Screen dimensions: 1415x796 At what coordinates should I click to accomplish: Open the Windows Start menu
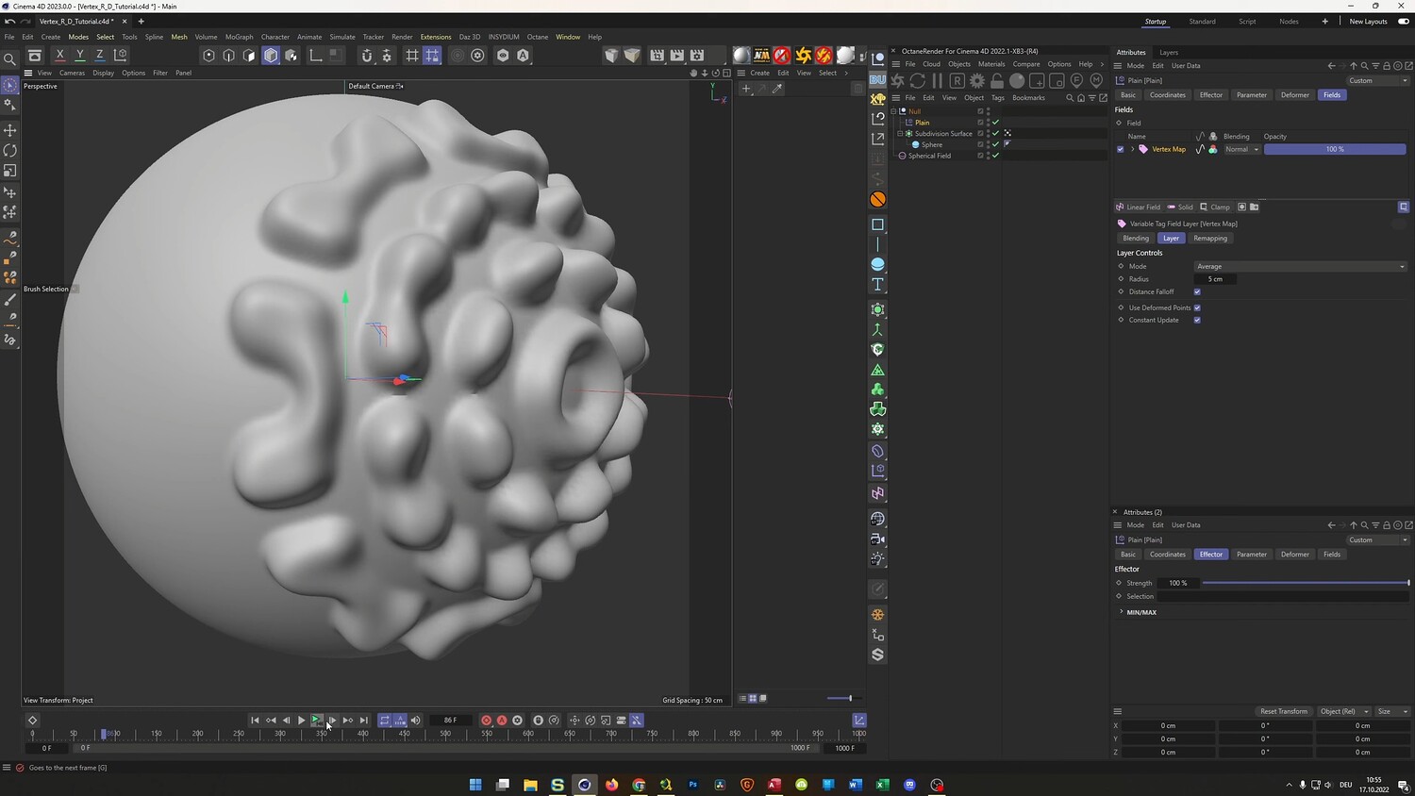475,785
